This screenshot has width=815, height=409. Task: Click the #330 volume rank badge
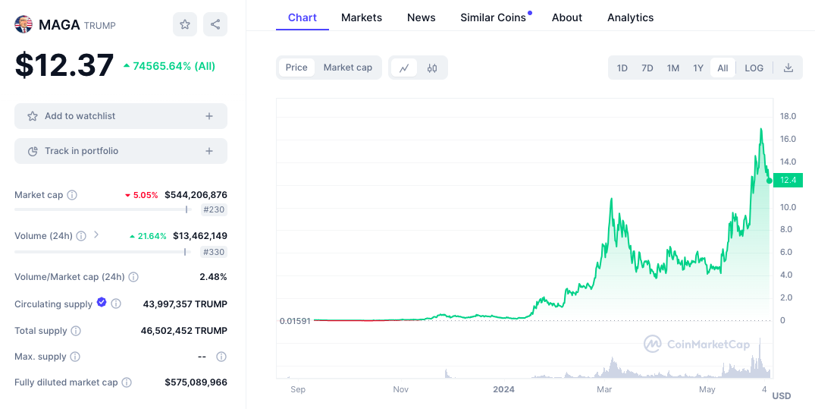(214, 253)
